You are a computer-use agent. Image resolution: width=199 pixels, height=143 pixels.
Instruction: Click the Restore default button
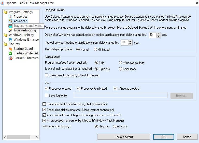124,137
